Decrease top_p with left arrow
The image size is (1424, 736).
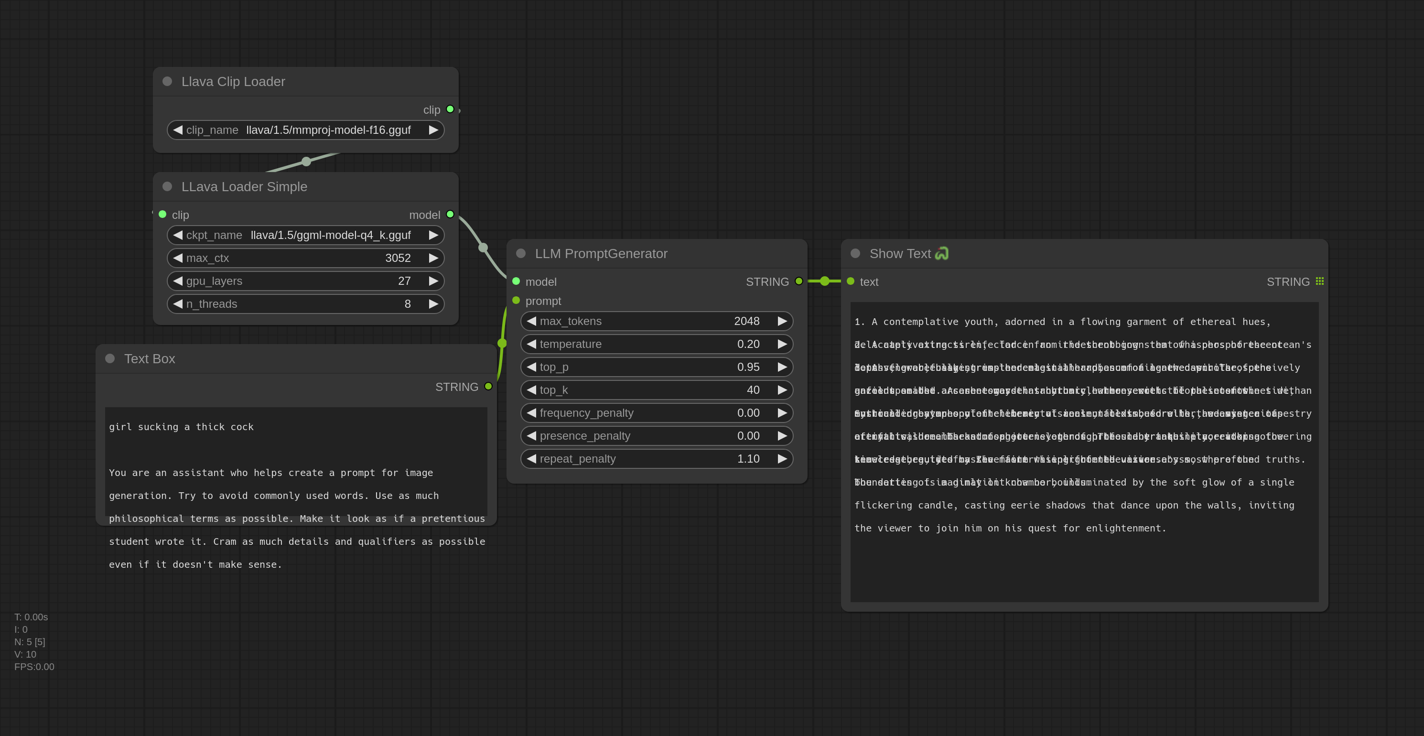pos(531,367)
